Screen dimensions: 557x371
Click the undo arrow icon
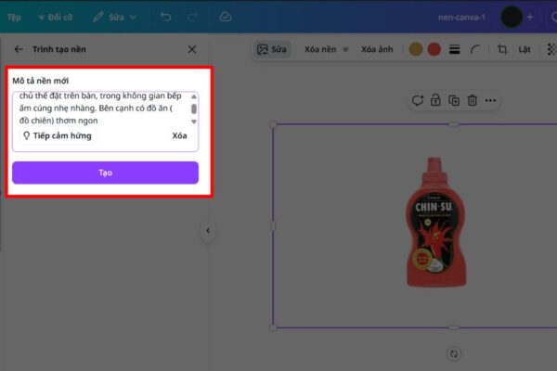pyautogui.click(x=165, y=17)
